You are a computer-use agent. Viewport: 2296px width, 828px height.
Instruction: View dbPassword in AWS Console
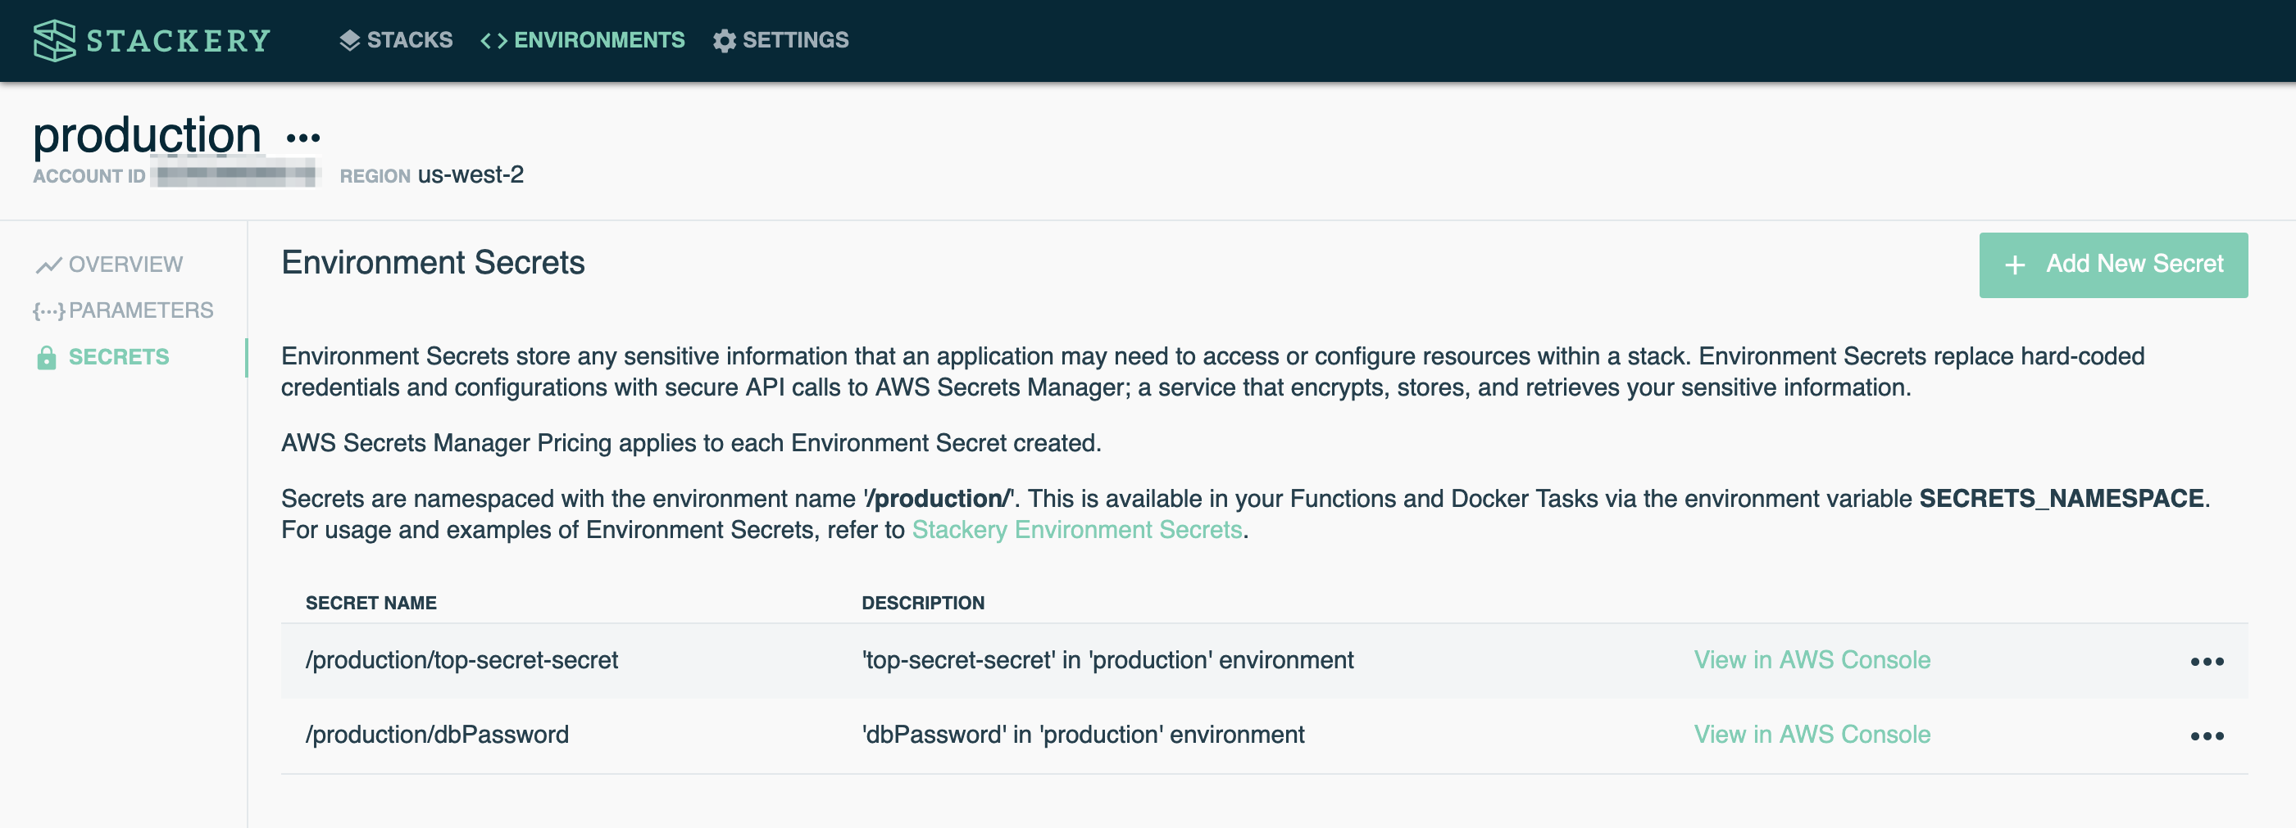[1812, 735]
